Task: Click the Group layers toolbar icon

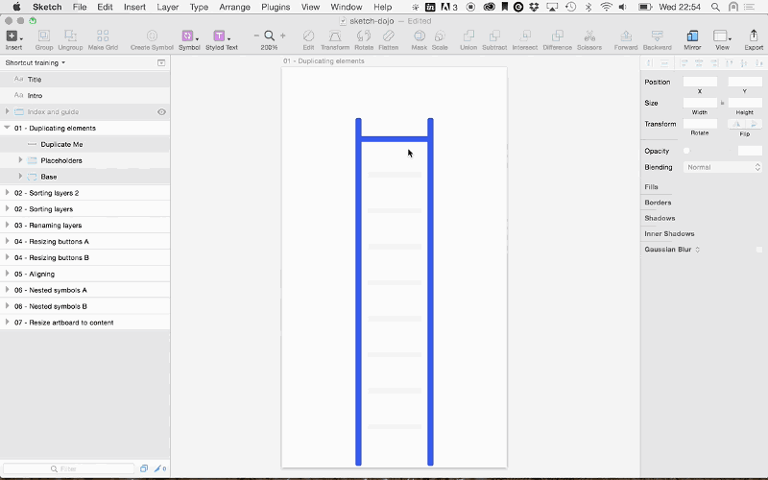Action: coord(44,36)
